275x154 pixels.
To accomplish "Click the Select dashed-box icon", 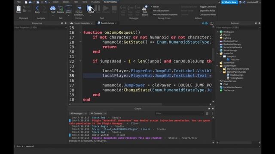I will (x=68, y=8).
